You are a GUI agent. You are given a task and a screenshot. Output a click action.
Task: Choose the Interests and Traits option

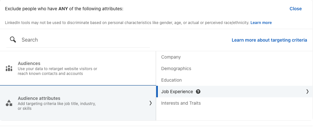[x=181, y=103]
